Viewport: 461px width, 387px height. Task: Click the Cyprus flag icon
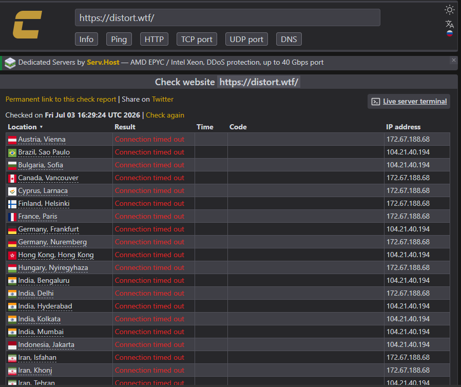12,191
